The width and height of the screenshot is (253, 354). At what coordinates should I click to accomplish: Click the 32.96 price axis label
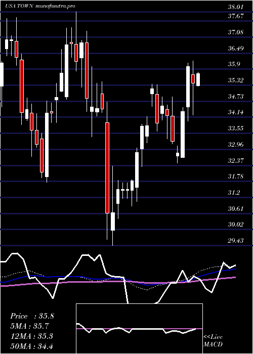pos(236,145)
